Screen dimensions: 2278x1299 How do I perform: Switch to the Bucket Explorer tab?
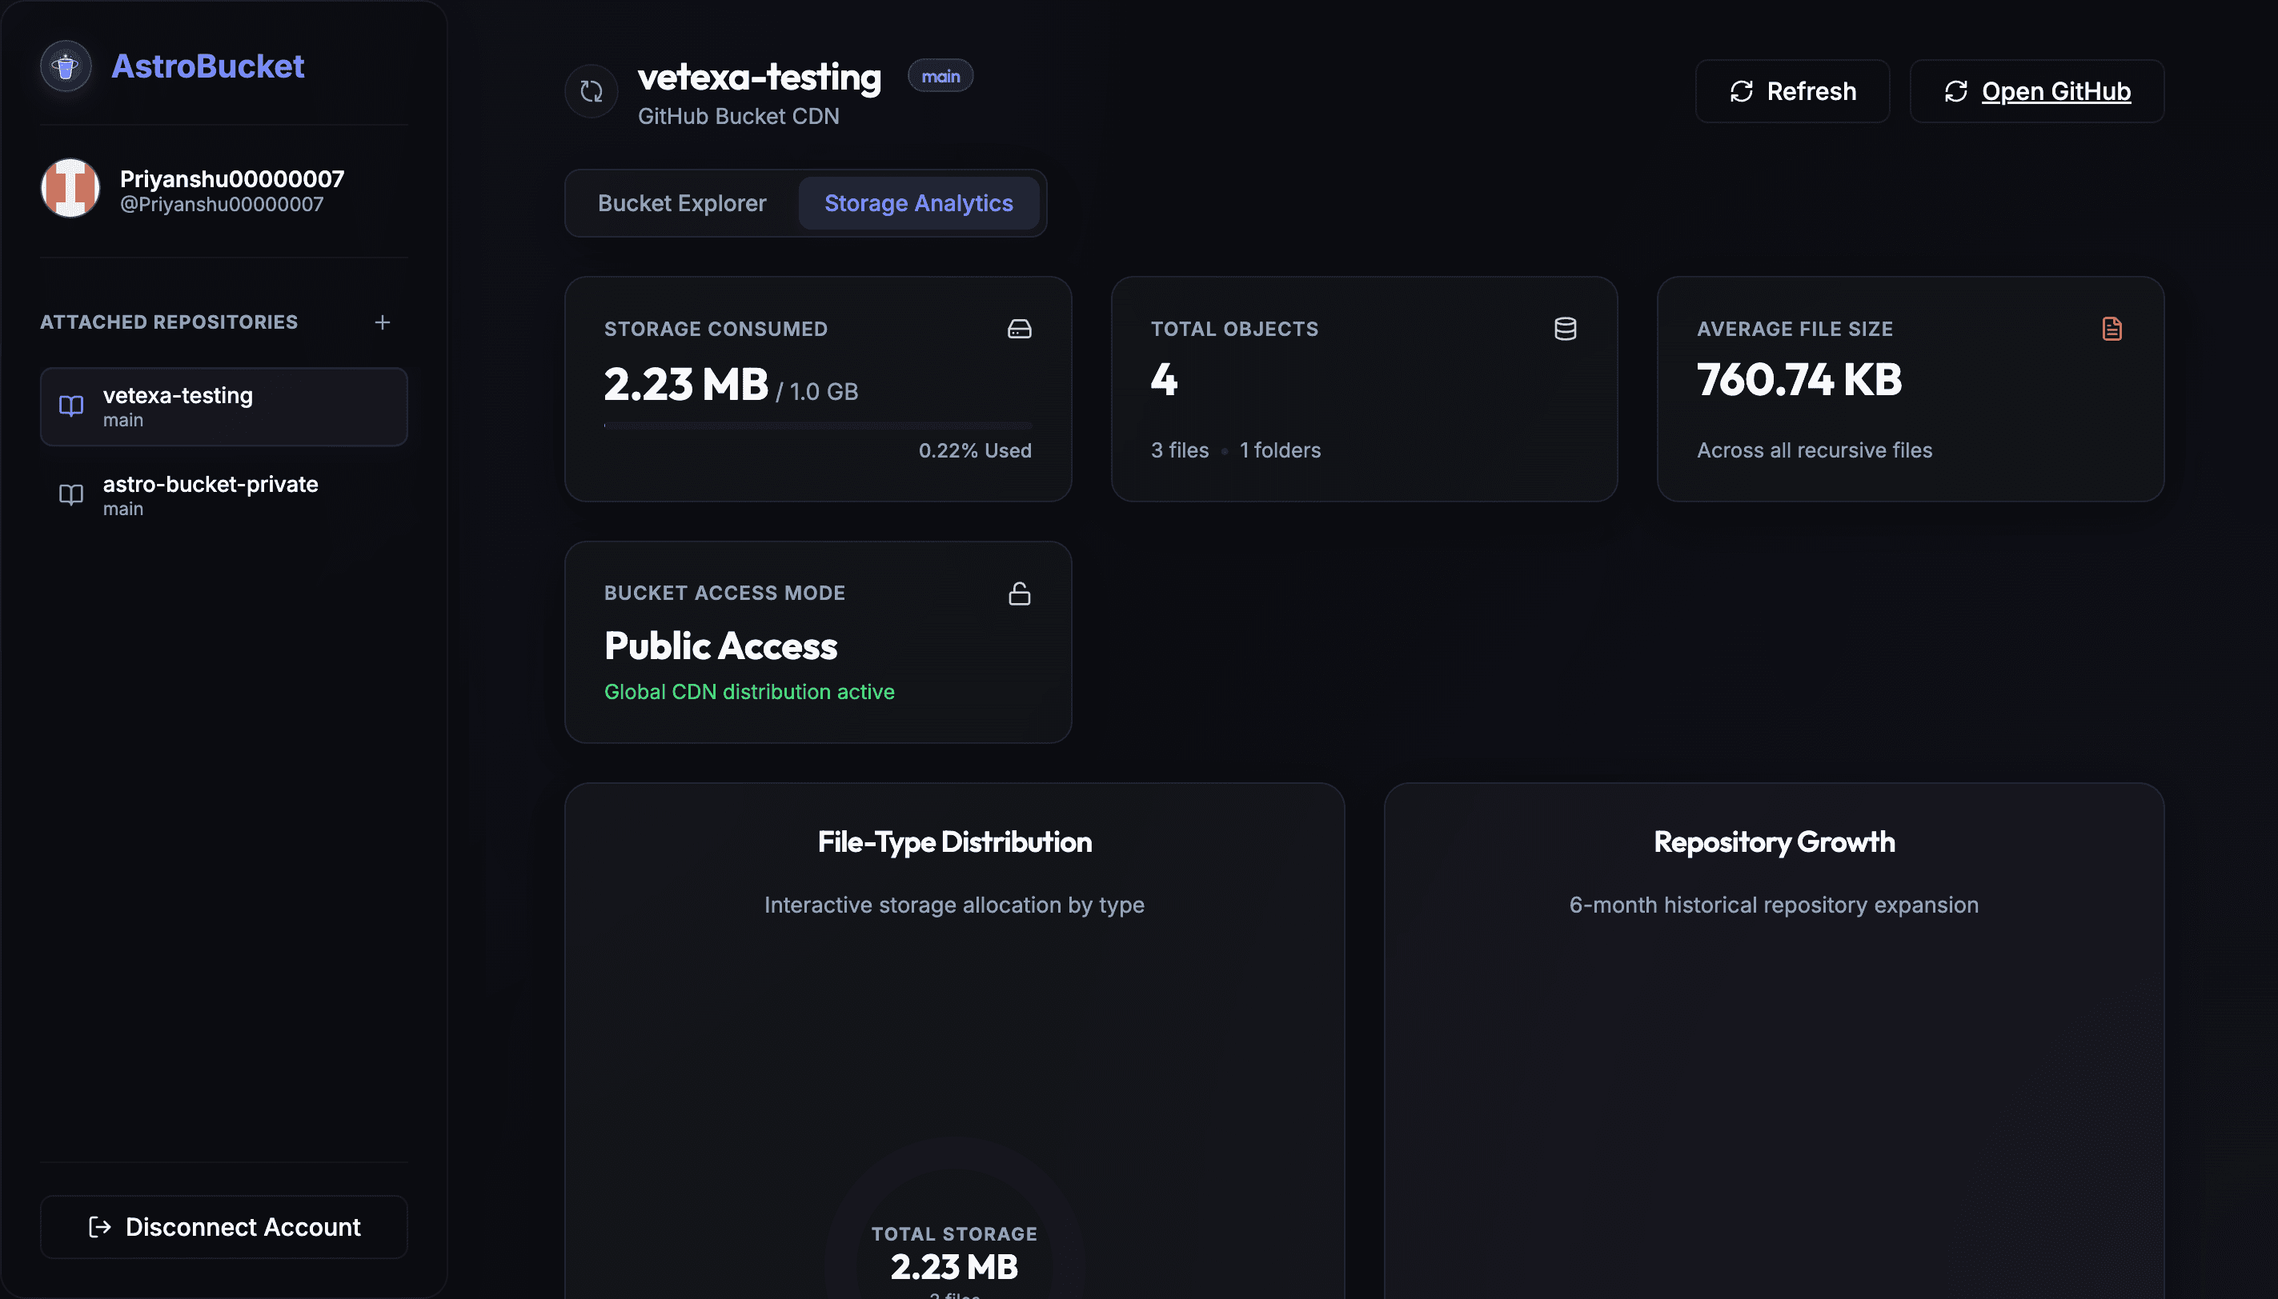click(x=682, y=203)
